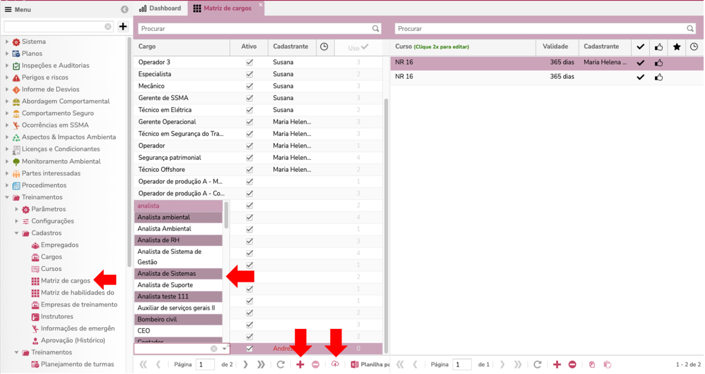Expand the Sistema tree node
705x374 pixels.
pos(7,42)
